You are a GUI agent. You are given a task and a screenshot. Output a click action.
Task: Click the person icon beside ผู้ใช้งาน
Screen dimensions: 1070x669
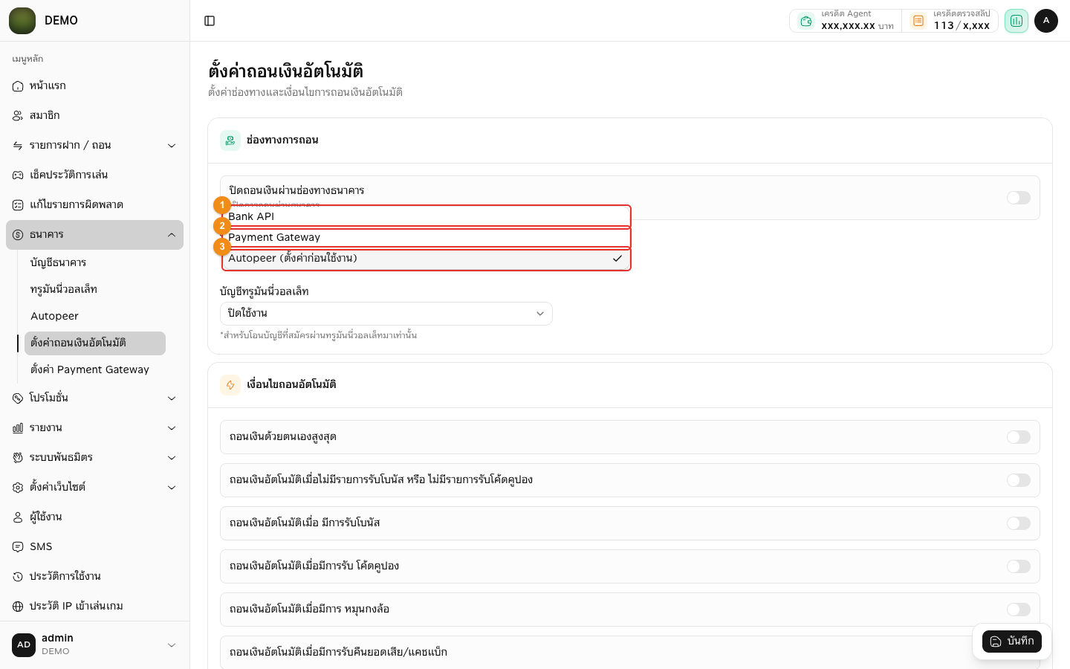18,517
